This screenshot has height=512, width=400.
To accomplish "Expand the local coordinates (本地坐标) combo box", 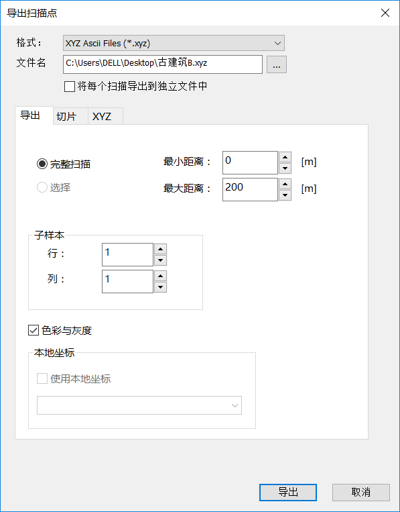I will (x=139, y=405).
